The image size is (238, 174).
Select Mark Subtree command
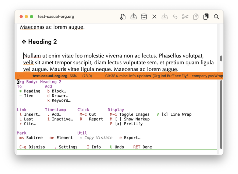point(31,138)
